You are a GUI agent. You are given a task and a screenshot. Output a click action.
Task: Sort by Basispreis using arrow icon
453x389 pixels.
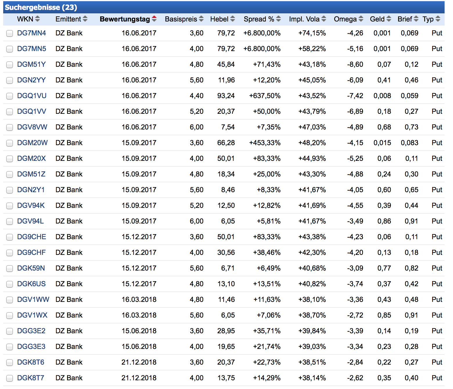[201, 19]
